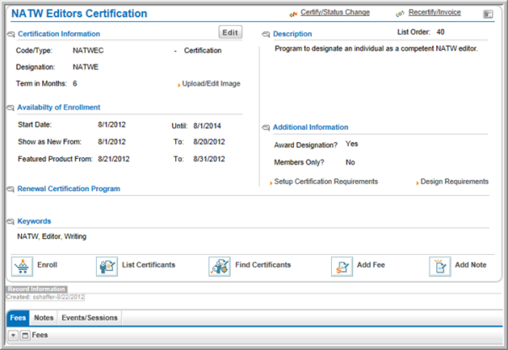Image resolution: width=508 pixels, height=350 pixels.
Task: Open the Certify/Status Change link
Action: click(335, 13)
